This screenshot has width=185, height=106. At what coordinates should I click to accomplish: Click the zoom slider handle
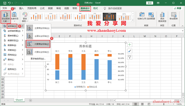(x=164, y=104)
